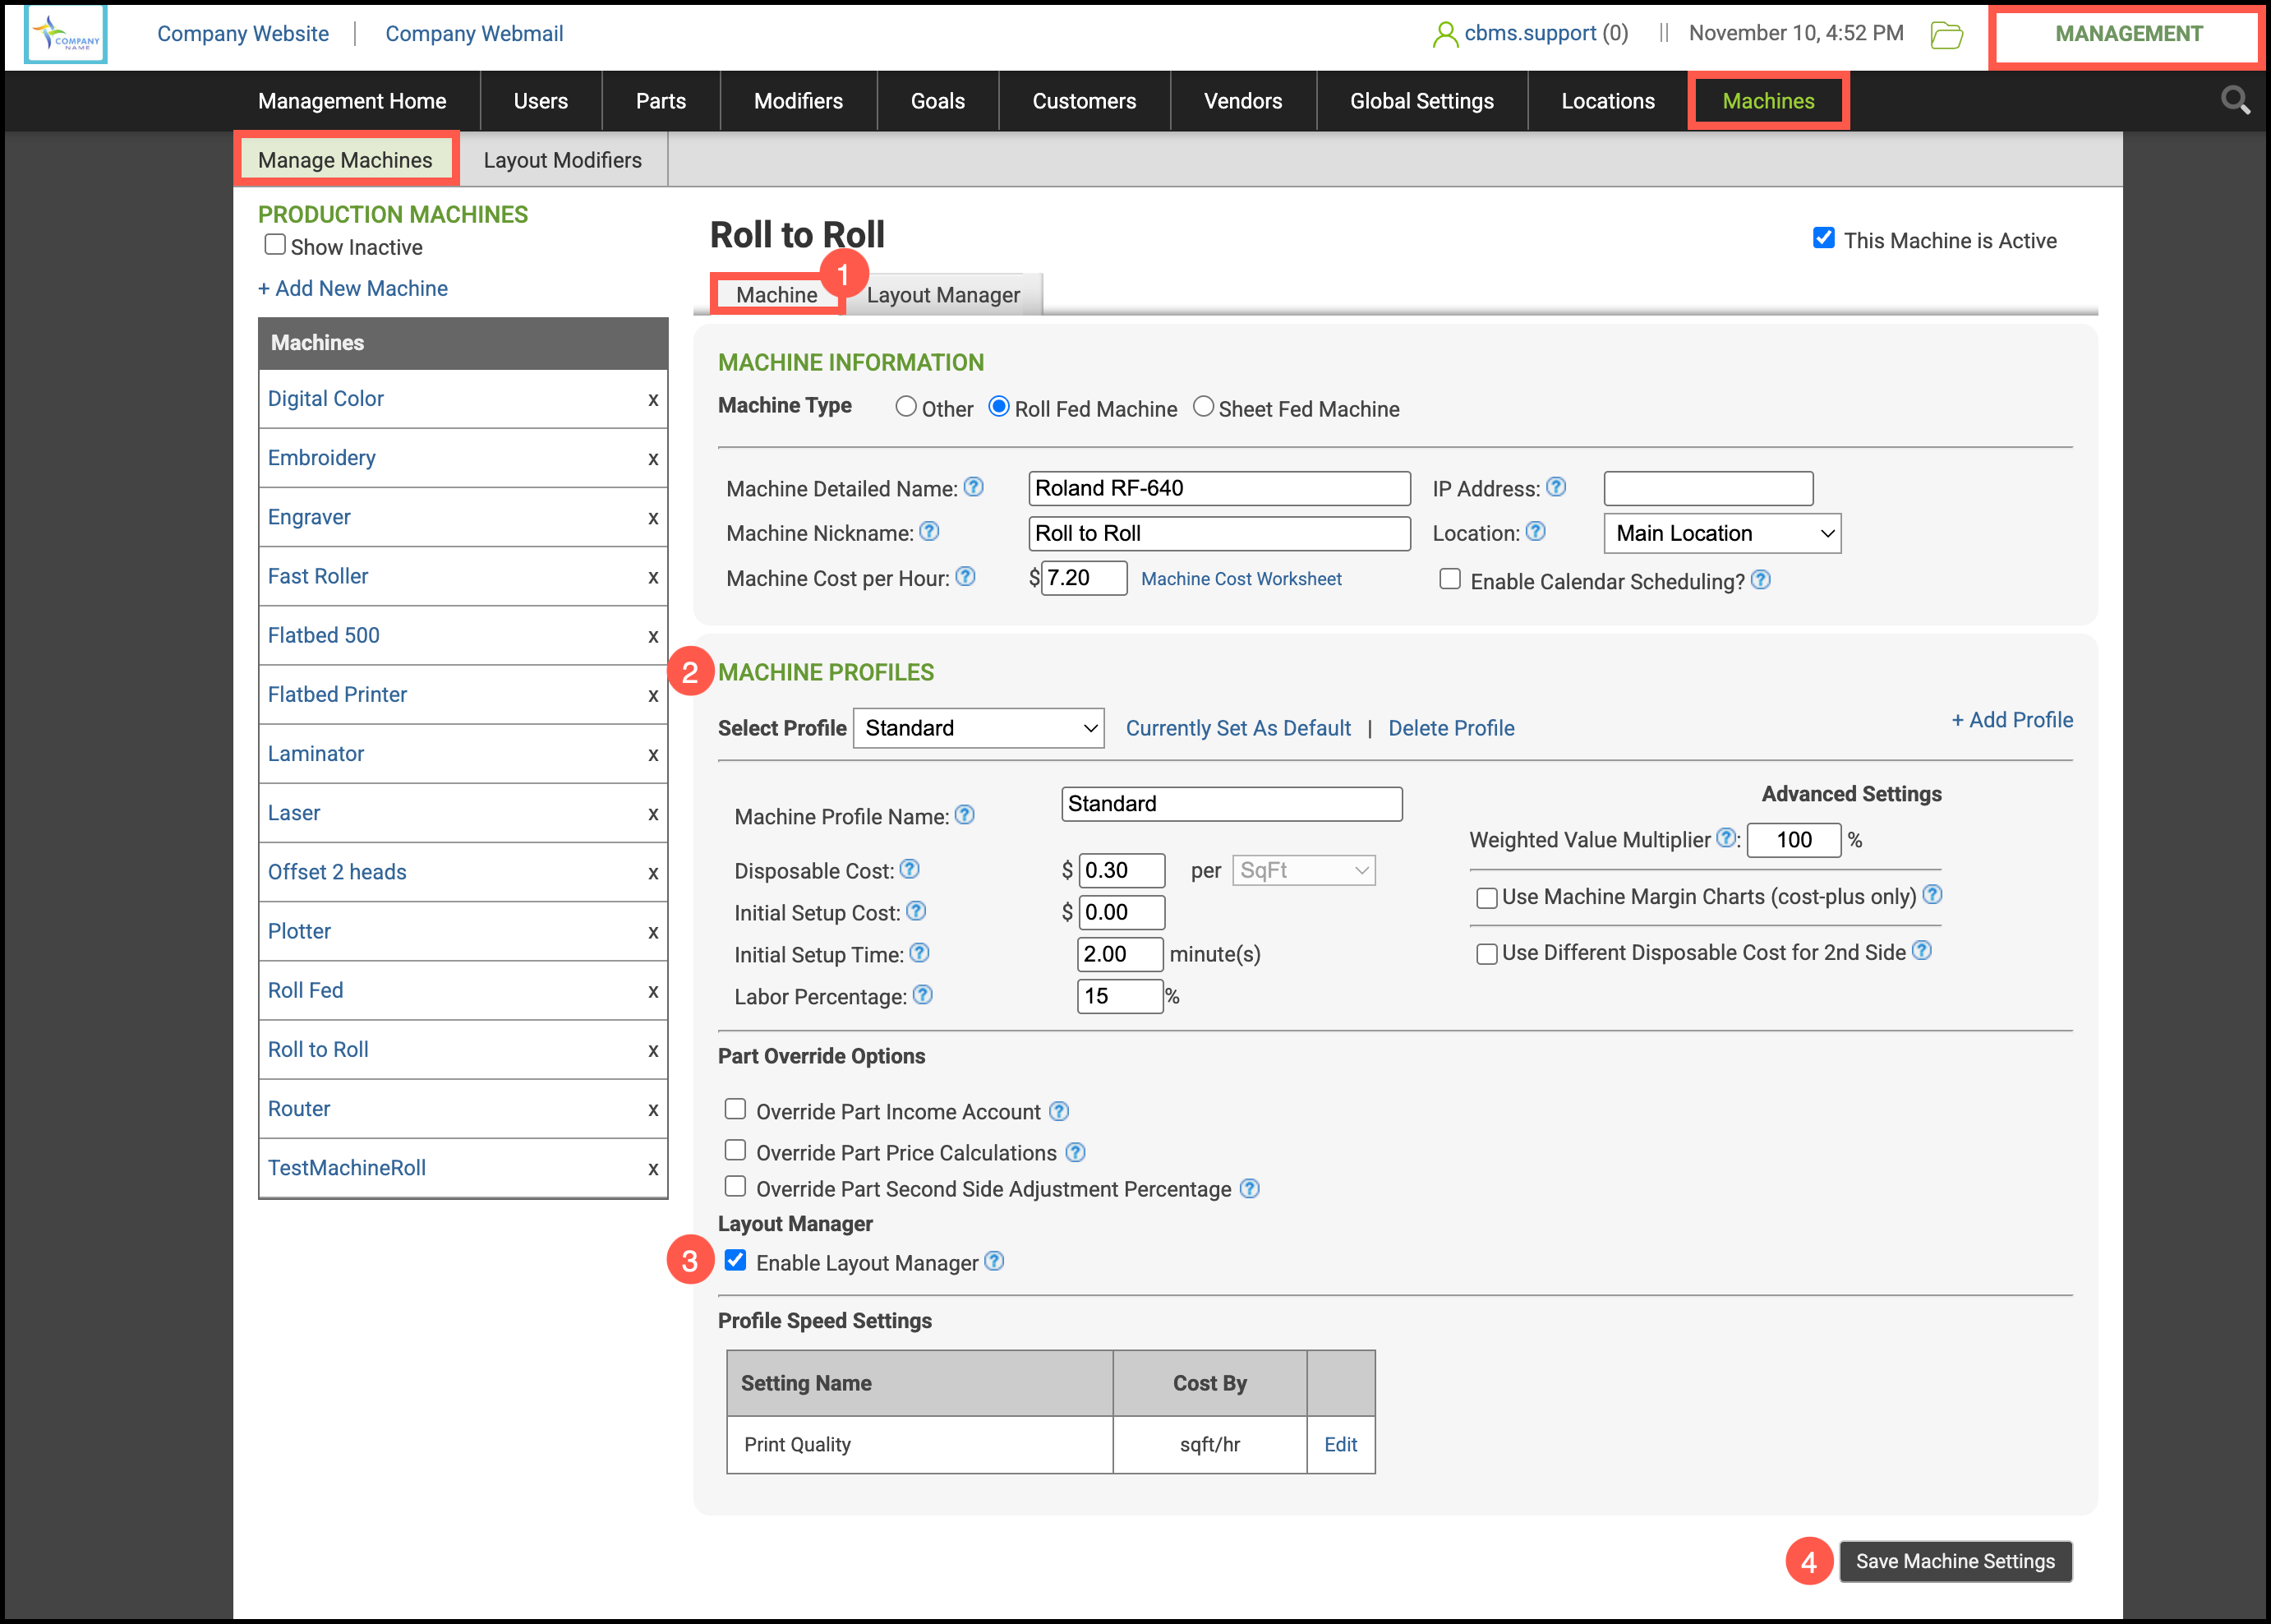The image size is (2271, 1624).
Task: Click help icon next to IP Address
Action: tap(1555, 487)
